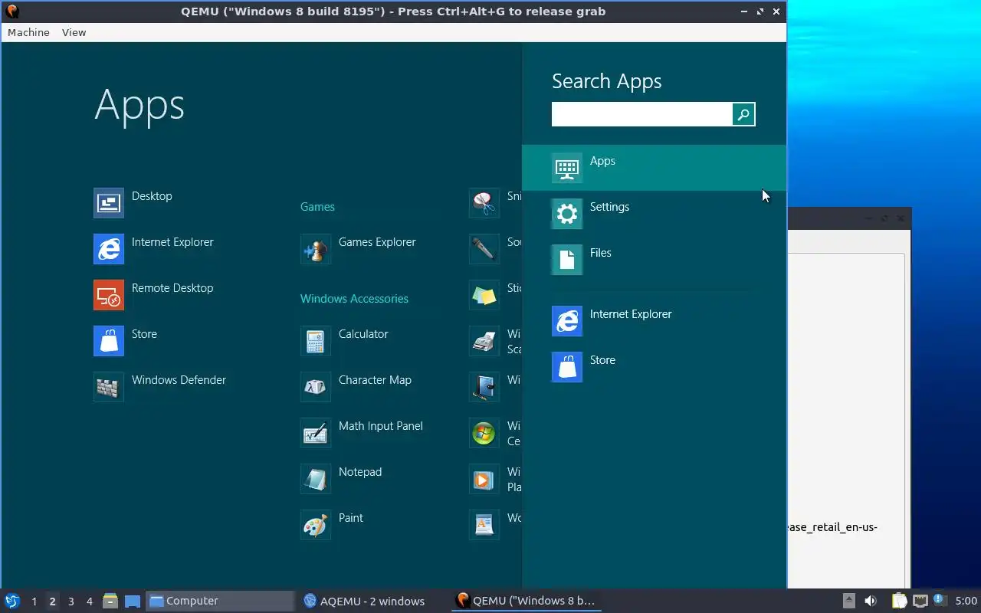
Task: Search within Internet Explorer in search pane
Action: point(654,321)
